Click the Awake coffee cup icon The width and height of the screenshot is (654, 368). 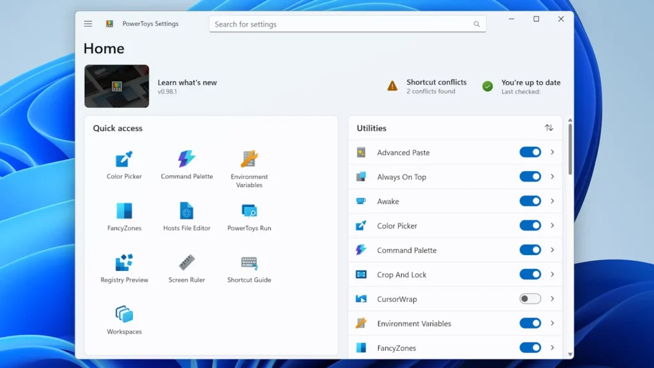(x=361, y=201)
